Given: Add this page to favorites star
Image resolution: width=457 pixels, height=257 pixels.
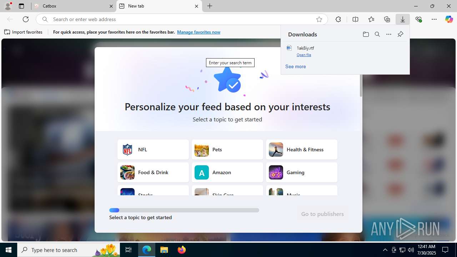Looking at the screenshot, I should [x=319, y=19].
